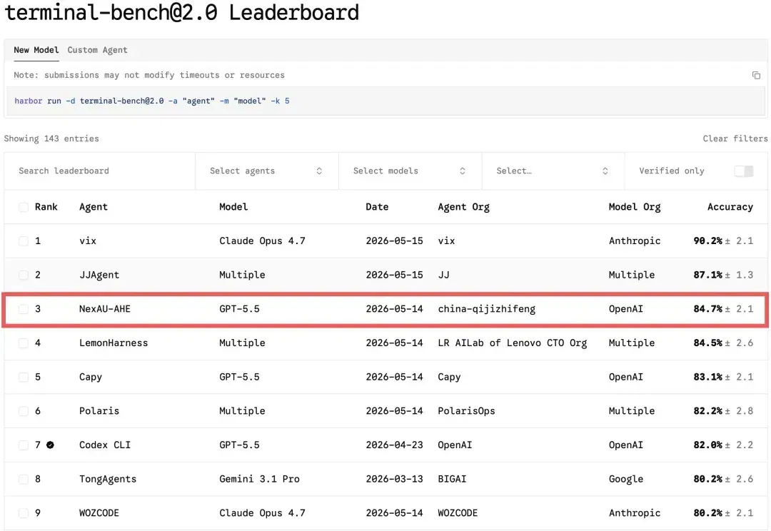Check the WOZCODE row checkbox
The height and width of the screenshot is (531, 771).
pyautogui.click(x=24, y=513)
